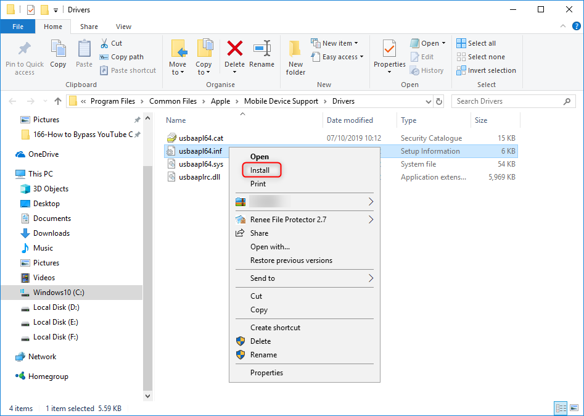Screen dimensions: 584x416
Task: Choose Install from the context menu
Action: coord(260,170)
